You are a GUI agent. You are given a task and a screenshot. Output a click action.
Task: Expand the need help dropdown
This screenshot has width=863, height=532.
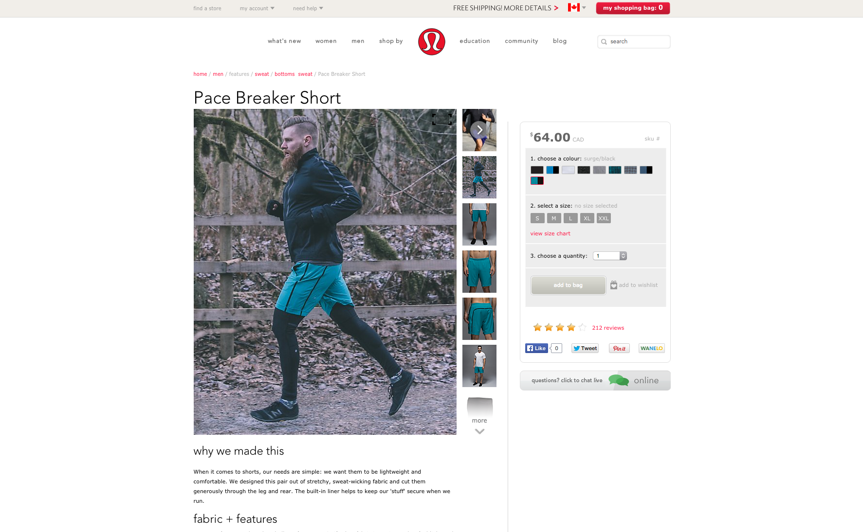308,8
